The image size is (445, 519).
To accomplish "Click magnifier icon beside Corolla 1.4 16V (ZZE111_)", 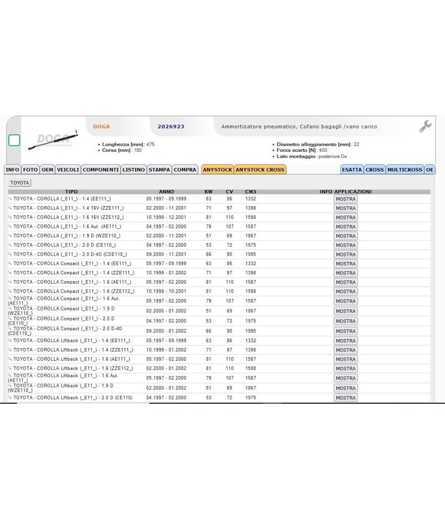I will [x=10, y=208].
